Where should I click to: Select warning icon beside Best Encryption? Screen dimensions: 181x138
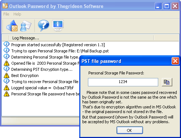[x=7, y=76]
